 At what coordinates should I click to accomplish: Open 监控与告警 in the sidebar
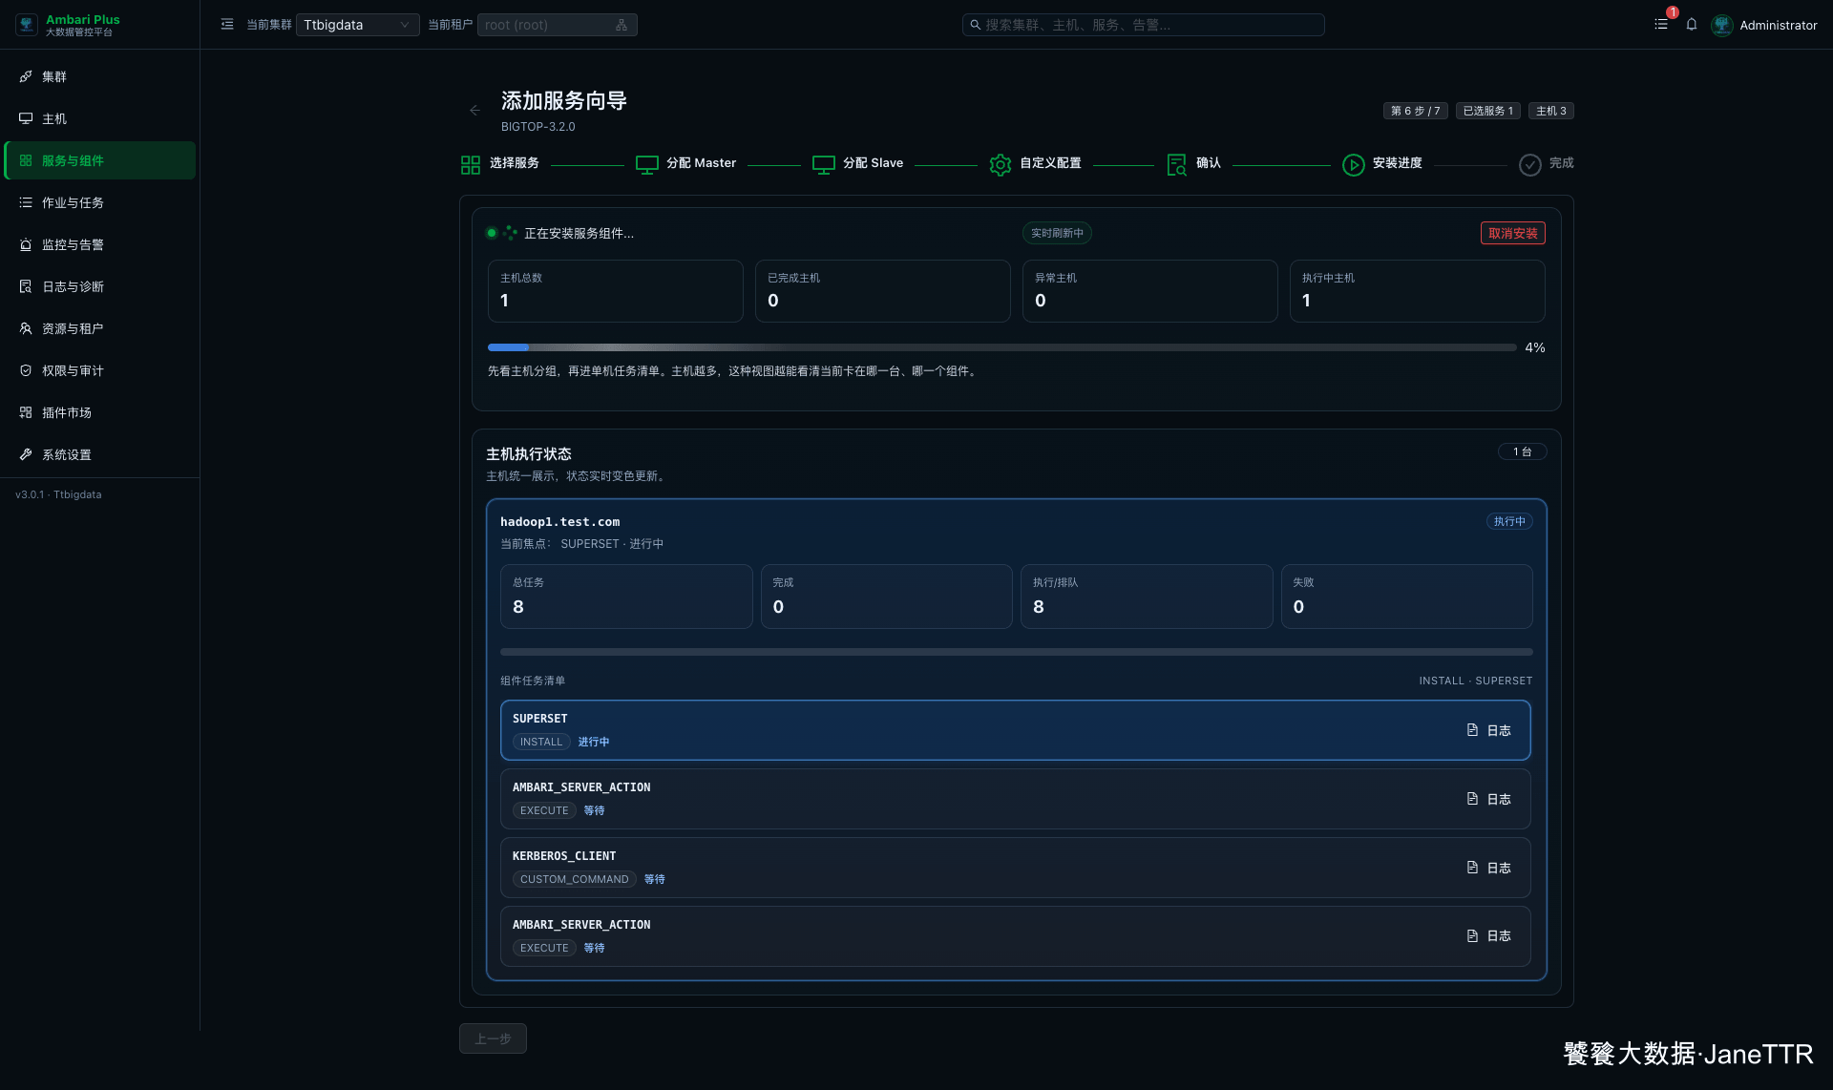click(100, 244)
